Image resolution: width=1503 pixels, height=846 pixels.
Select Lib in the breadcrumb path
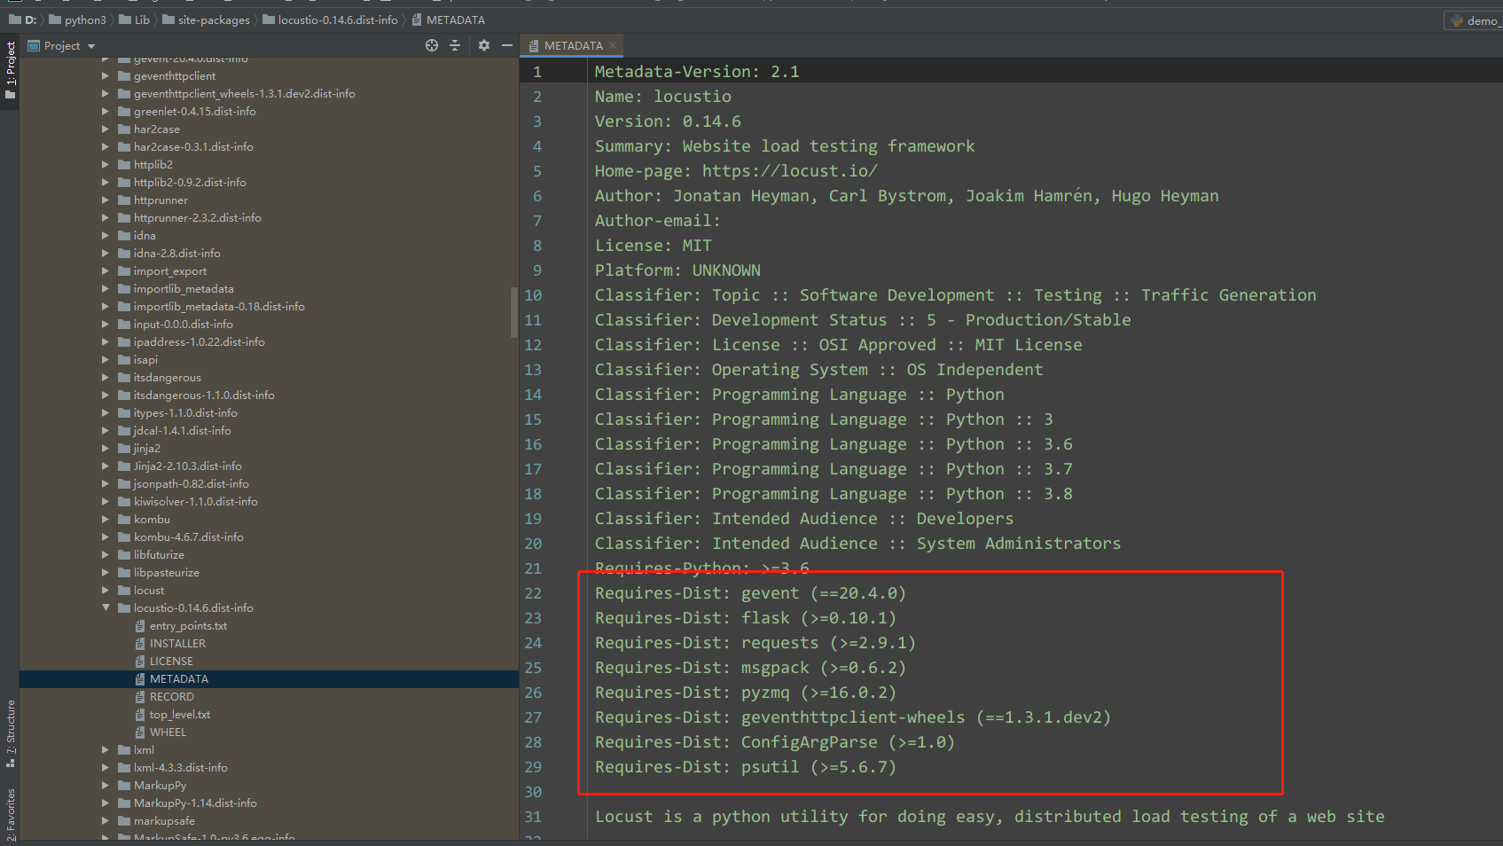[135, 20]
